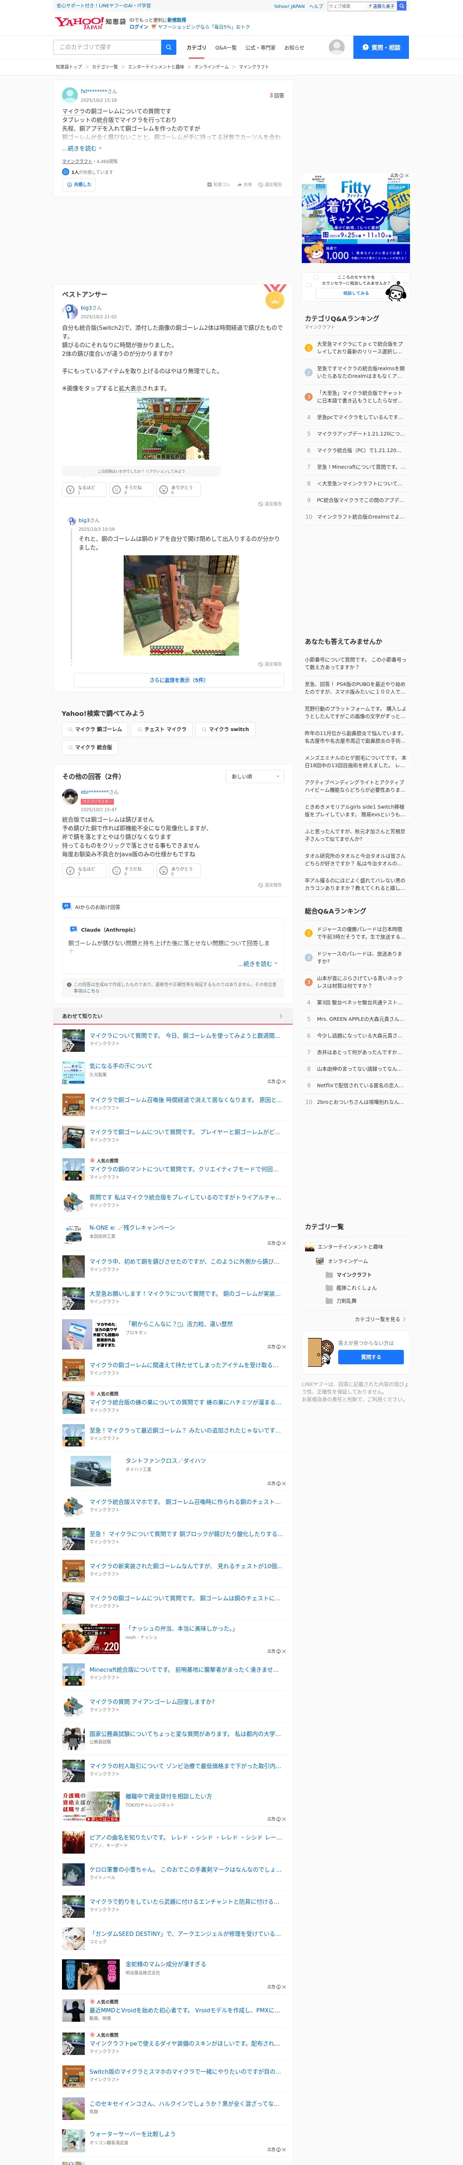Open related question マイクラ中、初めて銅を錆びさせた

point(185,1261)
